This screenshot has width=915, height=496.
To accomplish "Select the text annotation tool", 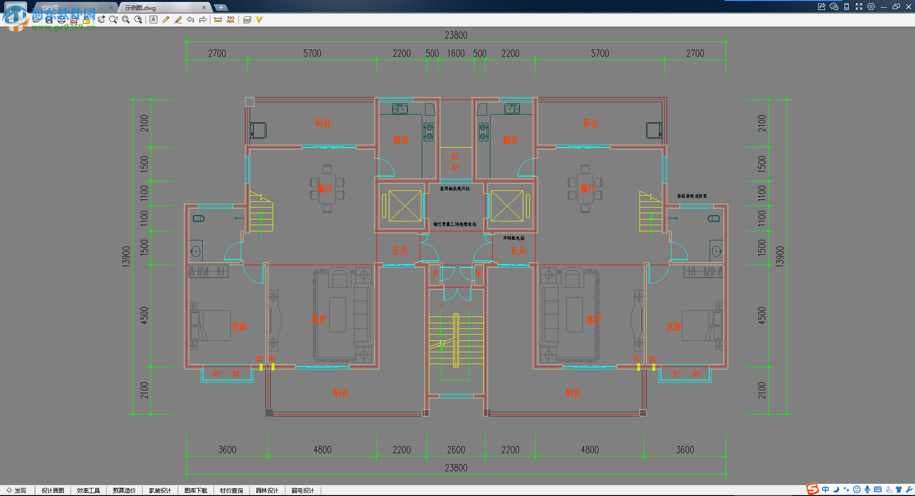I will click(153, 20).
